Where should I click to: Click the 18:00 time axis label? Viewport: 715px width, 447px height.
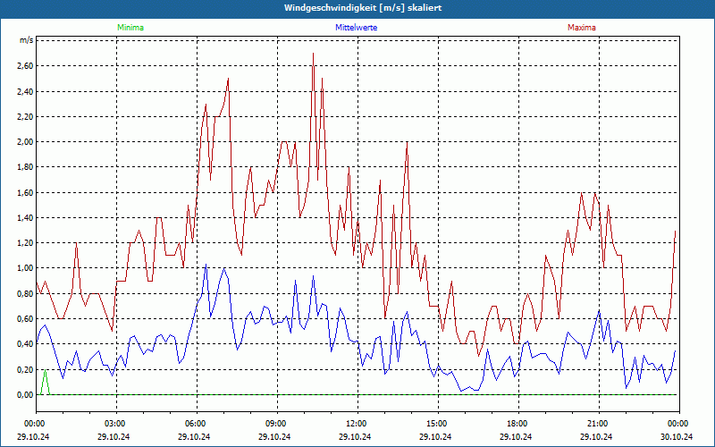pos(518,424)
